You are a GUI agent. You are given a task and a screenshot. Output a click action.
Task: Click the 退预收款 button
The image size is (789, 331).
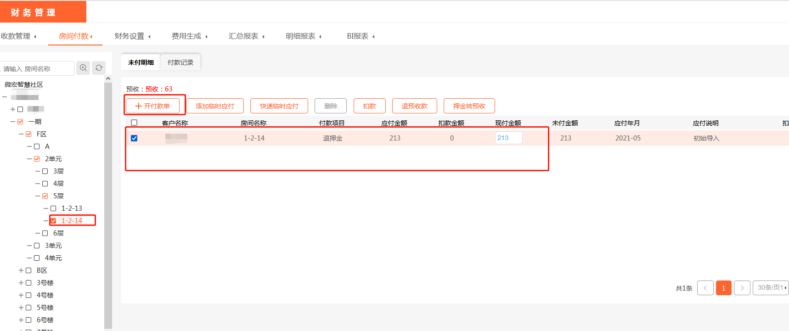click(x=414, y=106)
